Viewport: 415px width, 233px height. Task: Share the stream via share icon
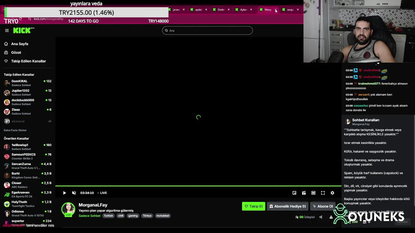click(321, 217)
